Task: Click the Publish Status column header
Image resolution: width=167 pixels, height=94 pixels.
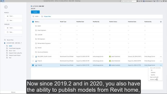Action: click(113, 22)
